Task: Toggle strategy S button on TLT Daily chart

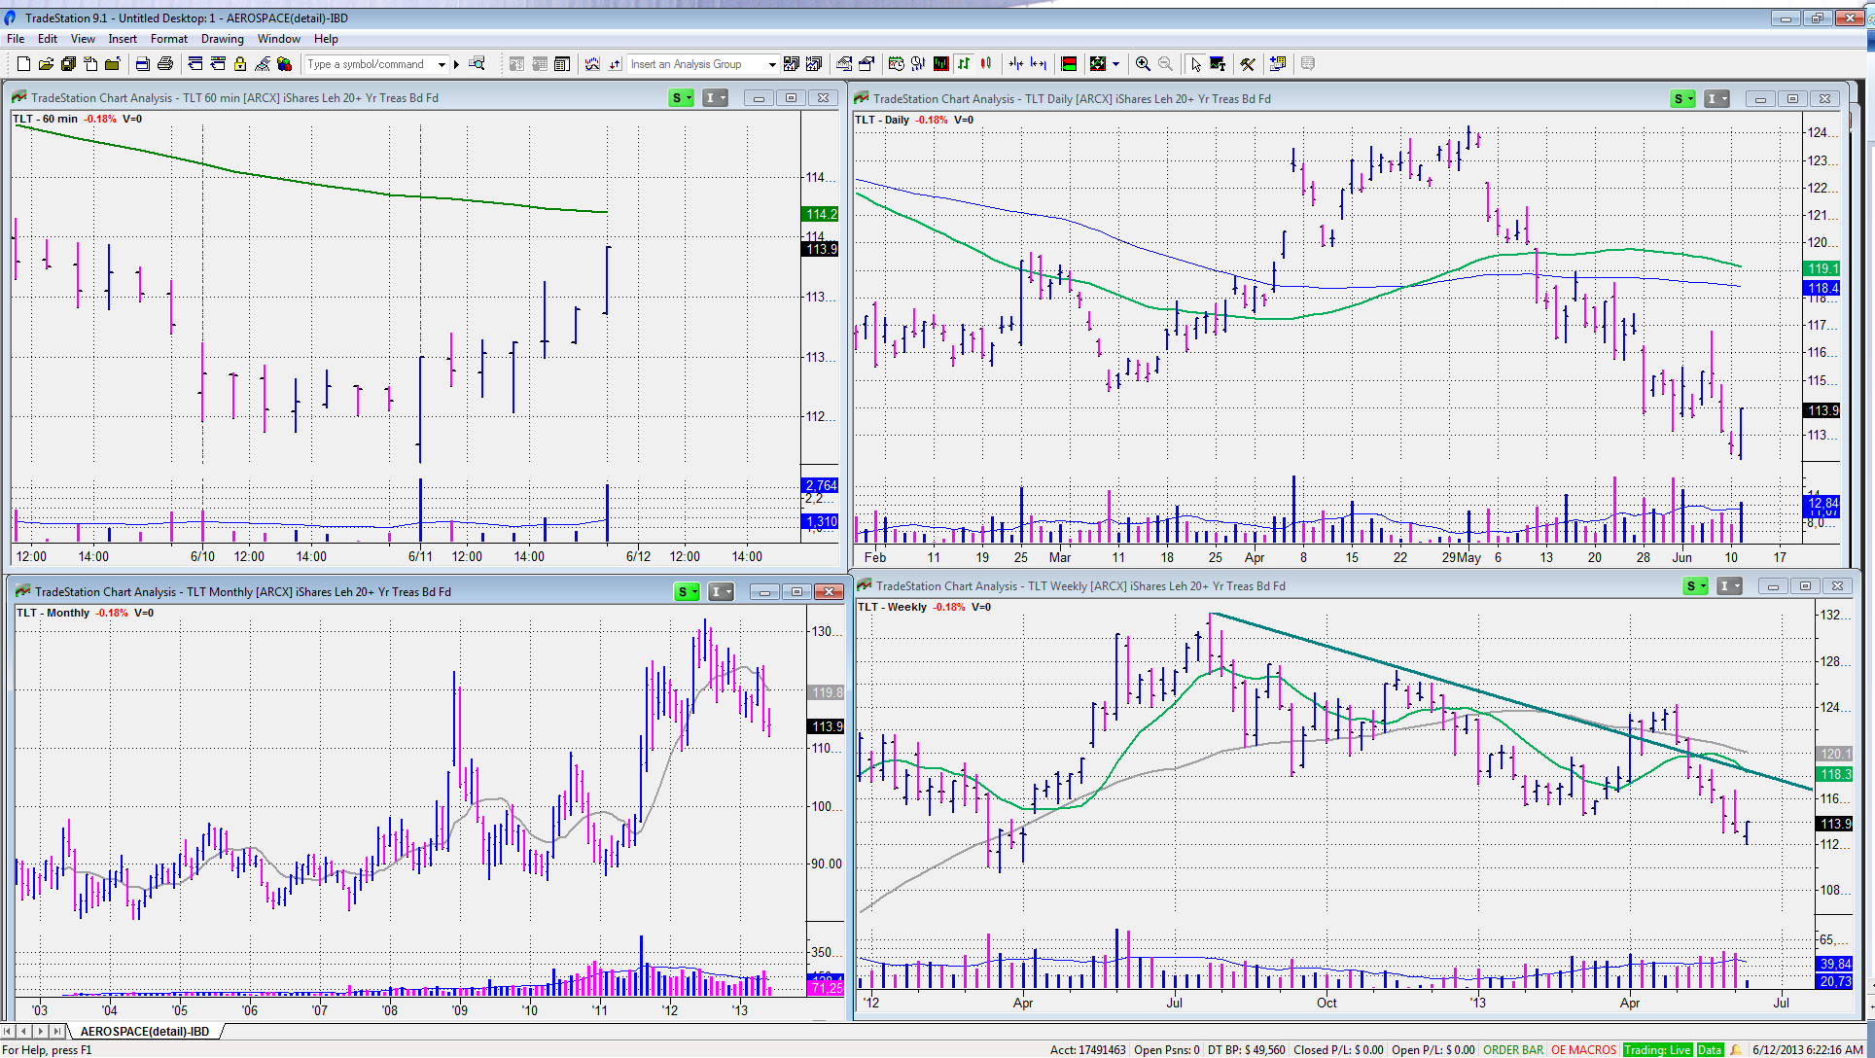Action: (1682, 98)
